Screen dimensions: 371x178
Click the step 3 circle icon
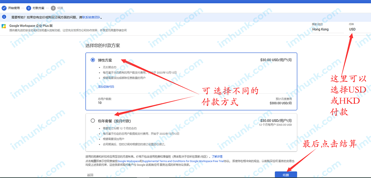tap(53, 8)
